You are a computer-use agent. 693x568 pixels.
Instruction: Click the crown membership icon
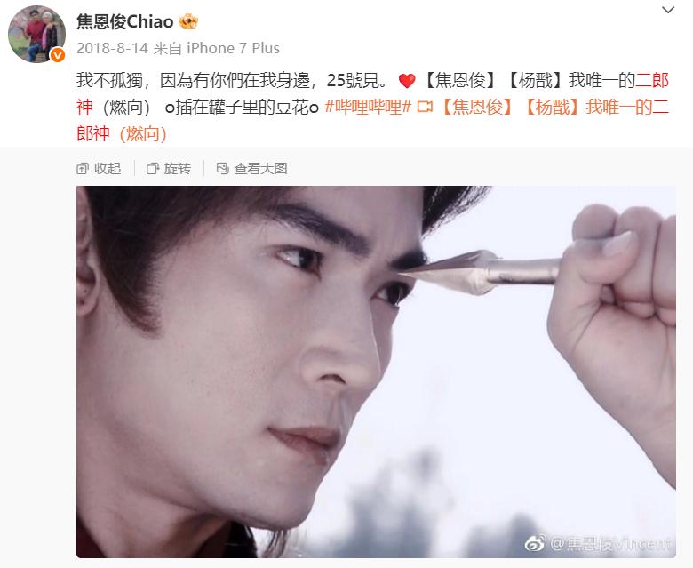[x=188, y=21]
